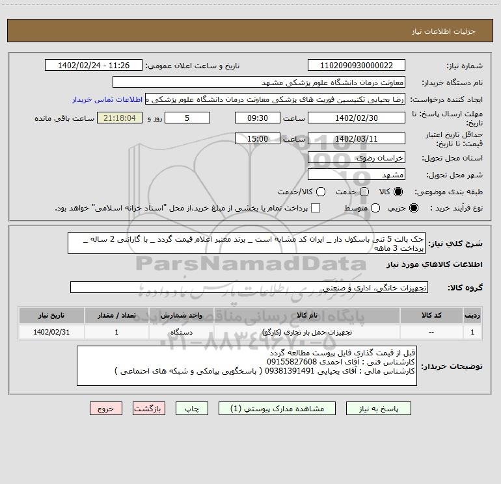Click the کد کالا column header
Screen dimensions: 501x484
(431, 315)
